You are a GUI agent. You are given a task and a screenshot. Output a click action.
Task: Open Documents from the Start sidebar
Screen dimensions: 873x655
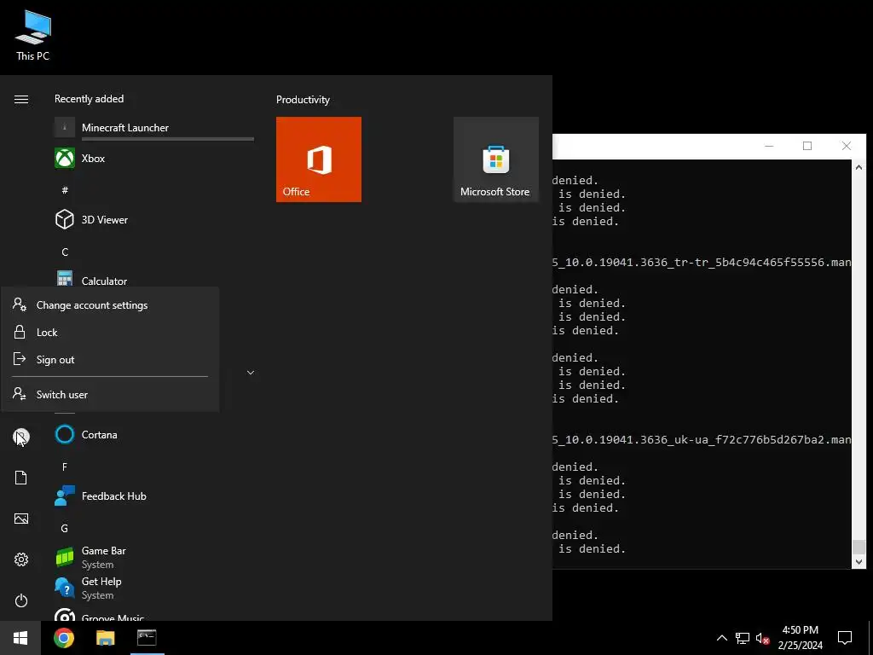[x=21, y=478]
